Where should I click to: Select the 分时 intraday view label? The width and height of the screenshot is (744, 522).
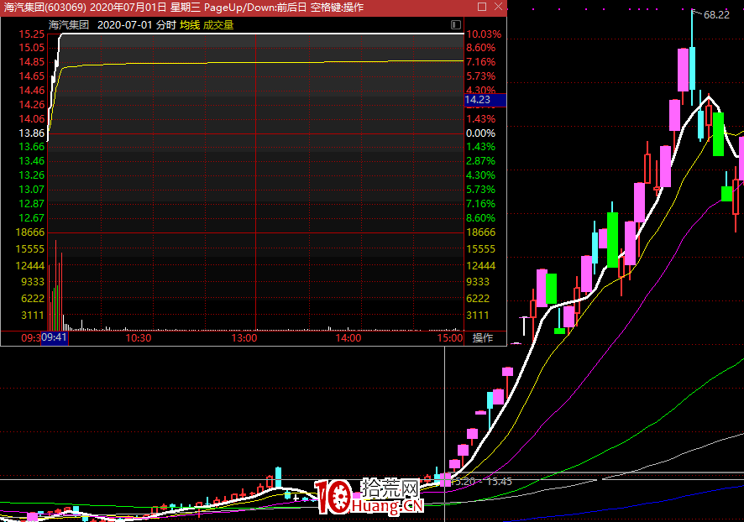[166, 25]
